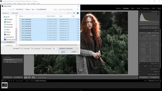Open File name combo box dropdown arrow
This screenshot has width=162, height=91.
click(56, 49)
